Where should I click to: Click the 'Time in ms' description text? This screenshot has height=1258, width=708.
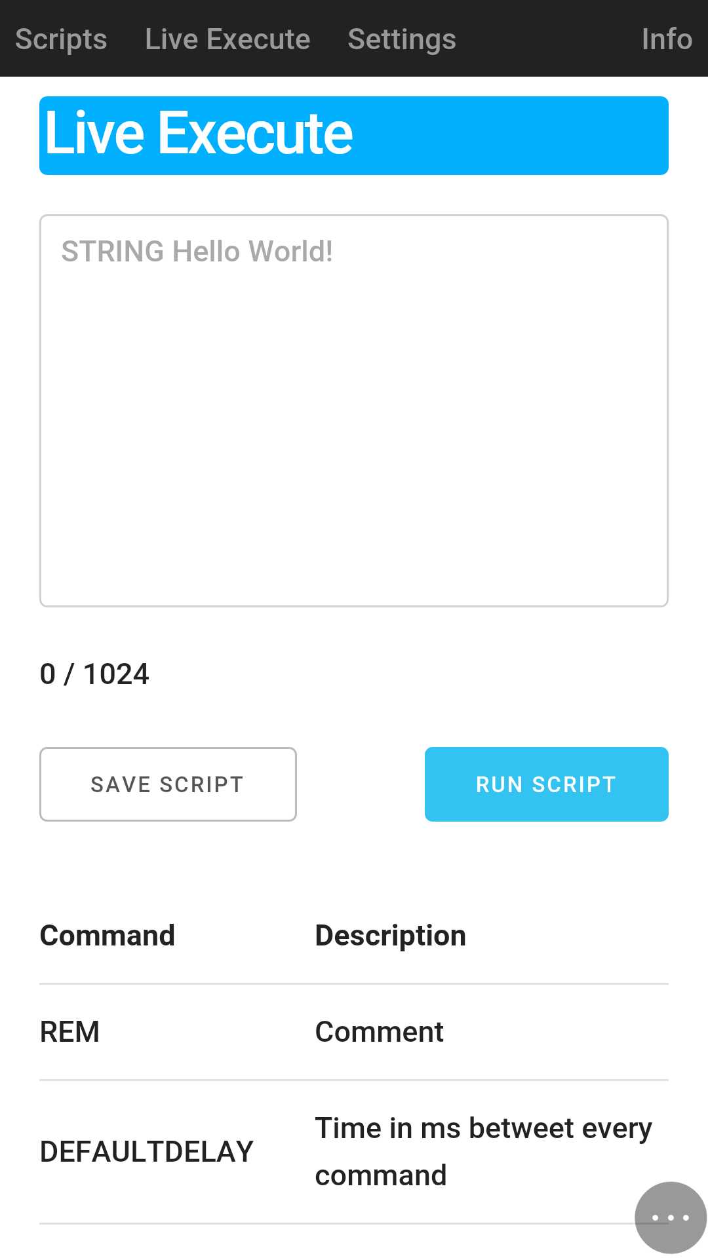coord(483,1152)
